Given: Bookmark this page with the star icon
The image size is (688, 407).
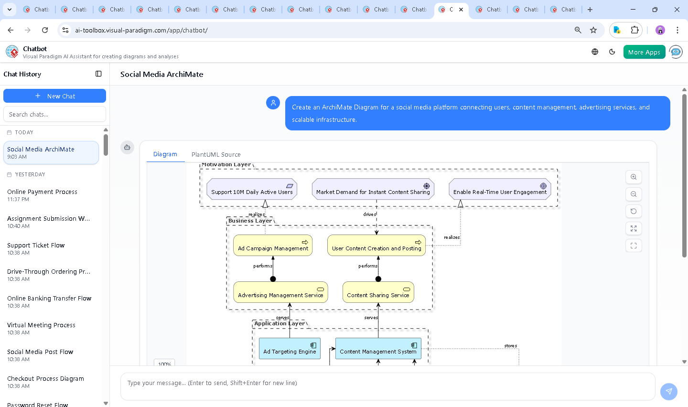Looking at the screenshot, I should (593, 30).
